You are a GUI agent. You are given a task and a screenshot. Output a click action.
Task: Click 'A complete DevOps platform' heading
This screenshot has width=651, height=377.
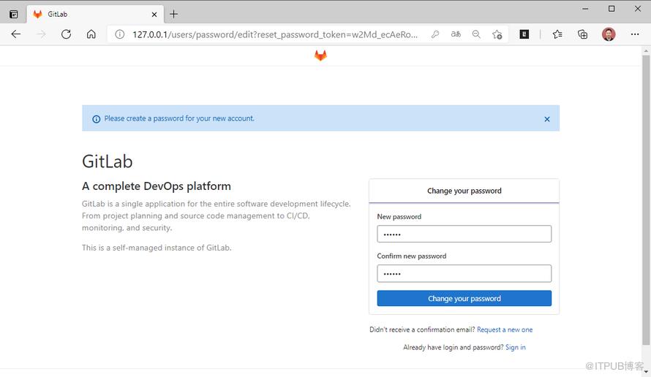tap(156, 186)
